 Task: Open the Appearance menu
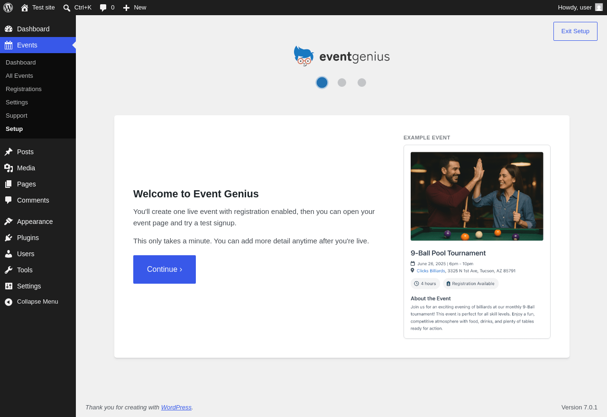(38, 222)
